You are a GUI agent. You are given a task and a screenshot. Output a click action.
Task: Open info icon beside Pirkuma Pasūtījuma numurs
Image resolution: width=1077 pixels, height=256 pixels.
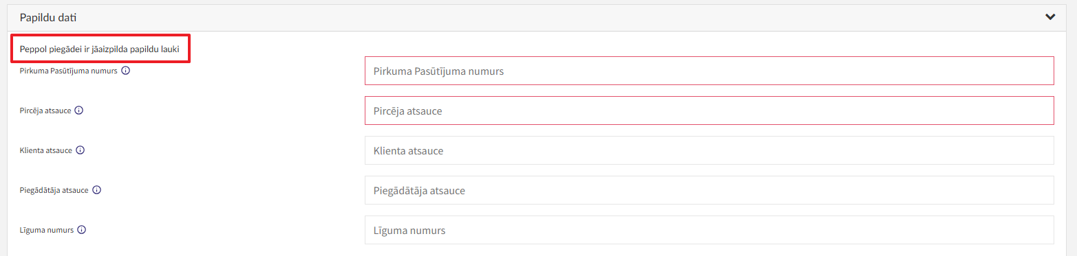coord(126,71)
